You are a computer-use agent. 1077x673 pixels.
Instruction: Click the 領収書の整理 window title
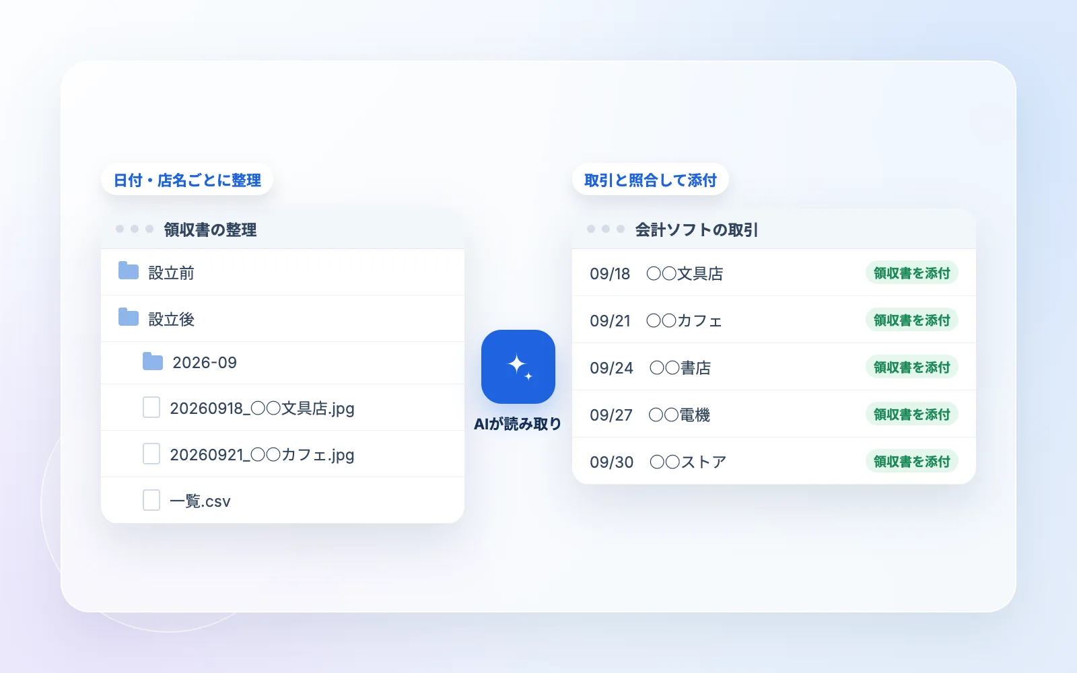pos(210,230)
